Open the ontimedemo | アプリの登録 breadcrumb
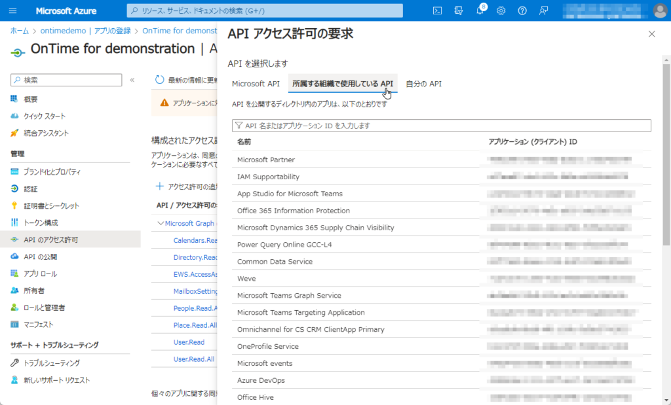This screenshot has width=671, height=405. tap(86, 31)
